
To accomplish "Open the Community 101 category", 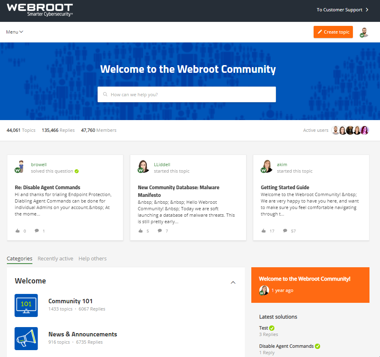I will (70, 301).
